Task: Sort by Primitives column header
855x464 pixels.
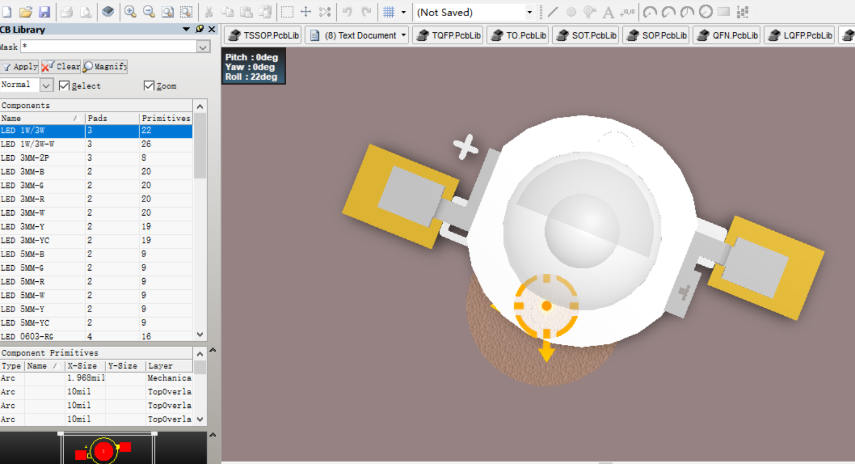Action: tap(166, 118)
